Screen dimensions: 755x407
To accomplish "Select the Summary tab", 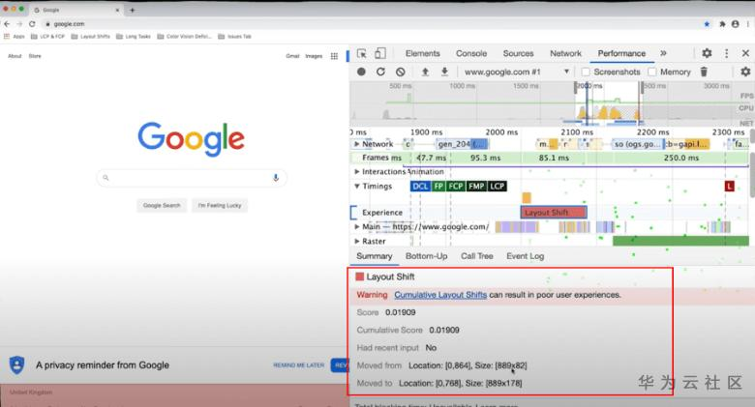I will [x=375, y=256].
